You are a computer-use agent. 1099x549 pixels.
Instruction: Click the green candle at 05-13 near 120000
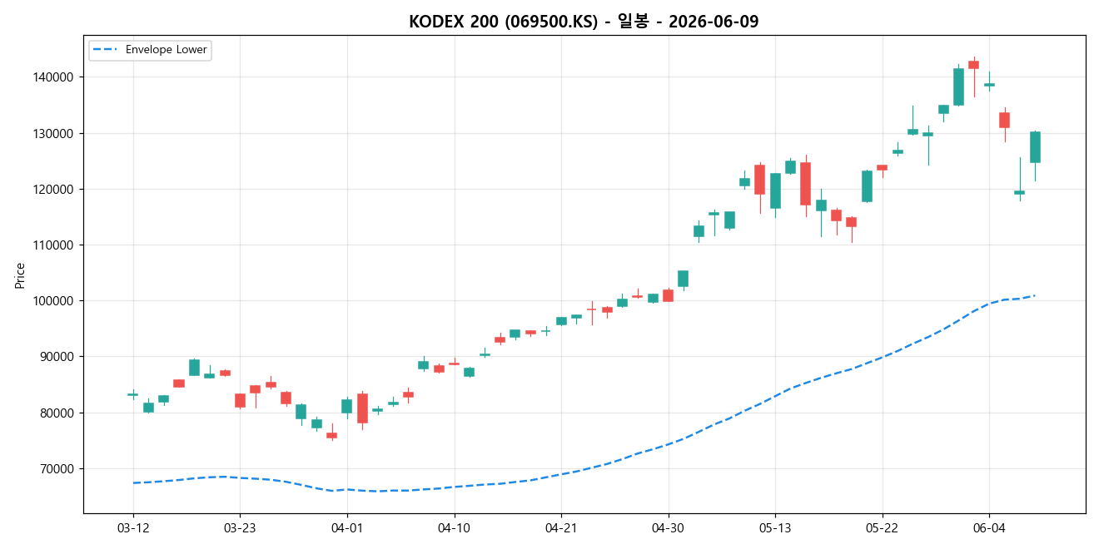(x=775, y=190)
